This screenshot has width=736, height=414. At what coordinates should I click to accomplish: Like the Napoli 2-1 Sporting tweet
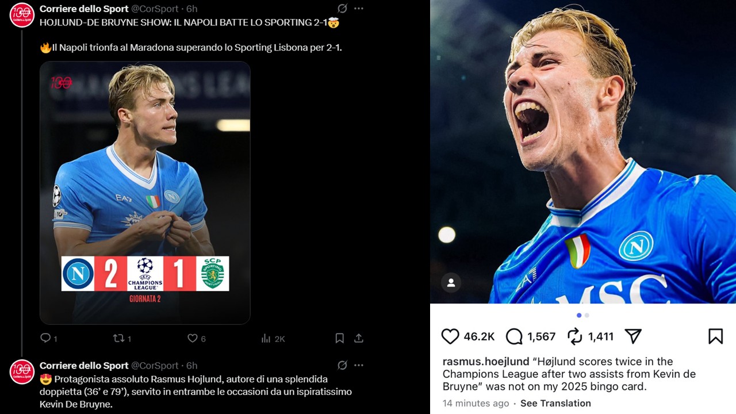(x=193, y=338)
